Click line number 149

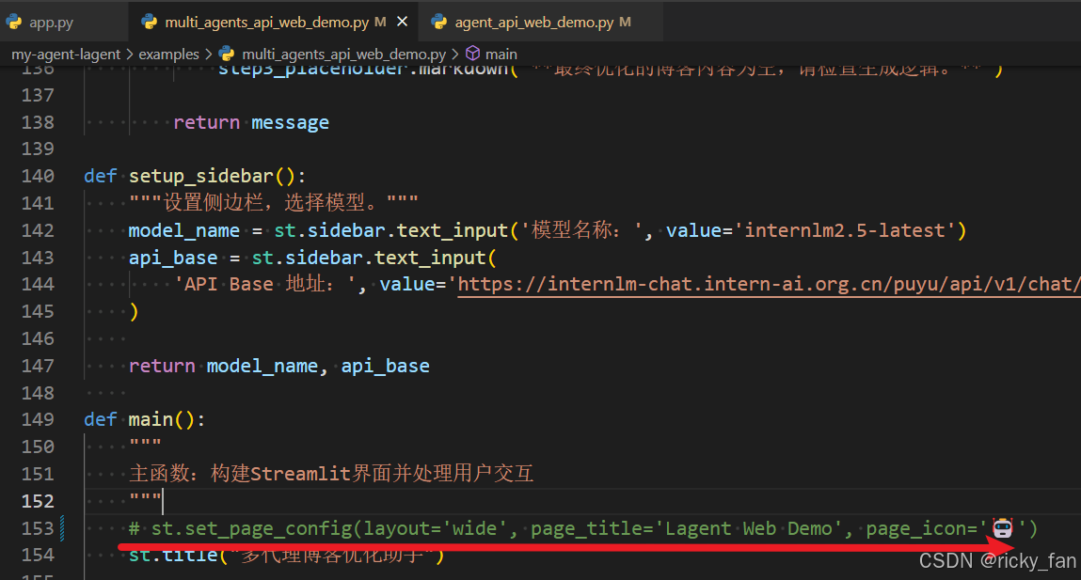tap(38, 419)
